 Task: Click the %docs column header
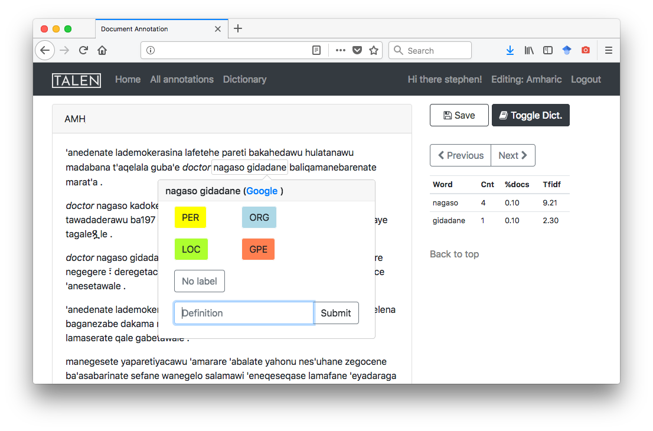click(517, 184)
